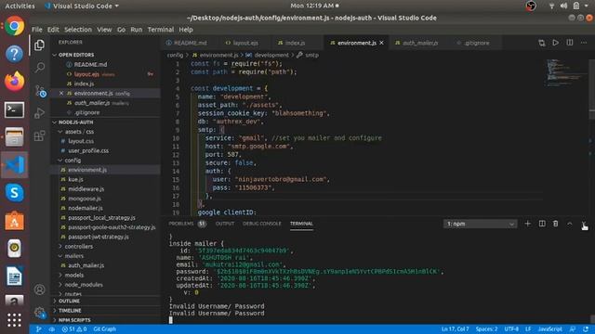Kill terminal with trash icon
The height and width of the screenshot is (334, 595).
[x=556, y=224]
